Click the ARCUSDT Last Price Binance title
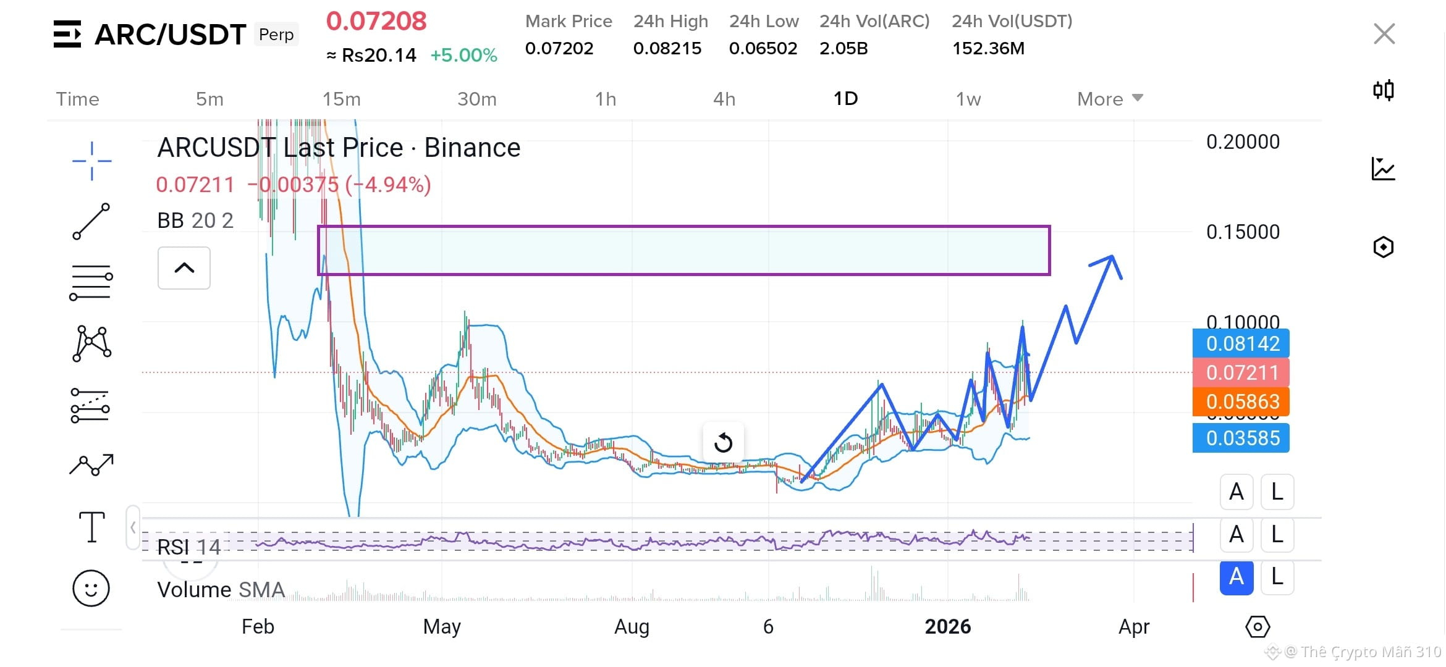Viewport: 1446px width, 667px height. click(339, 148)
